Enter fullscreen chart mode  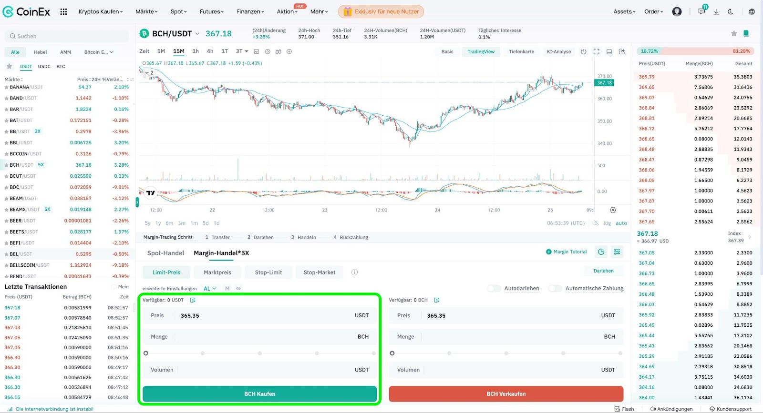click(596, 51)
